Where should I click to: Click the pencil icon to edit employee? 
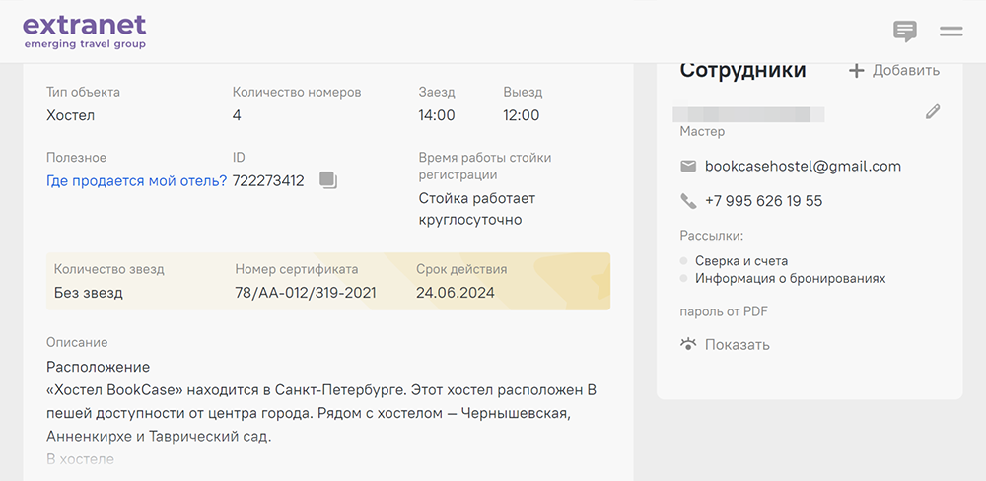[x=933, y=112]
